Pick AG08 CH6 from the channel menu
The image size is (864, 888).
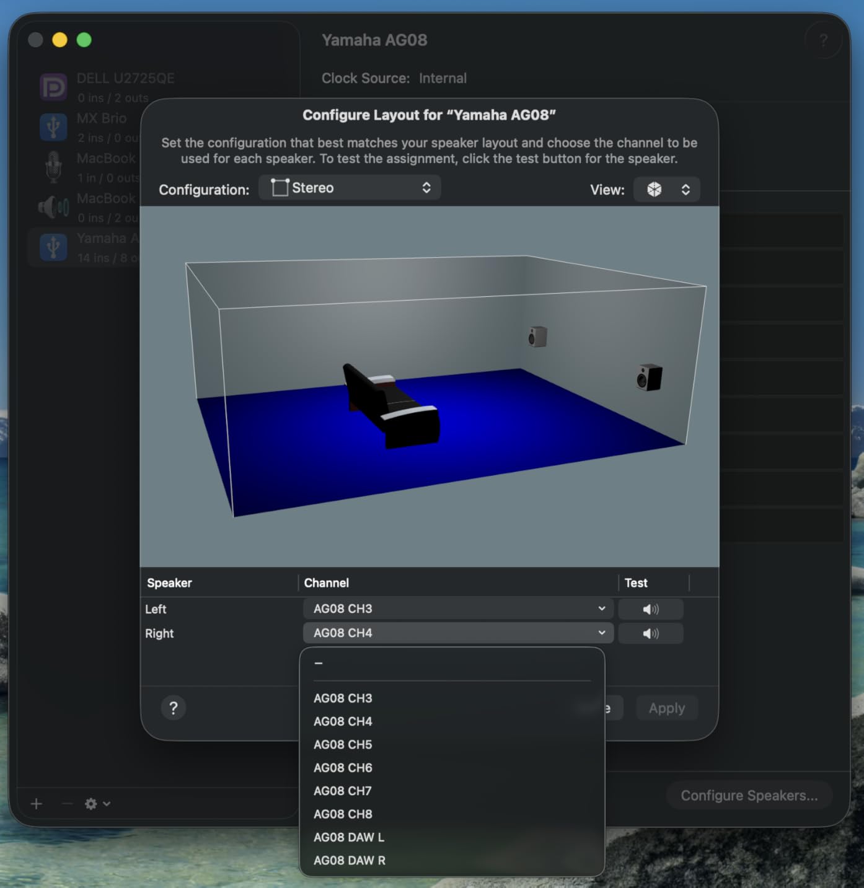point(452,768)
